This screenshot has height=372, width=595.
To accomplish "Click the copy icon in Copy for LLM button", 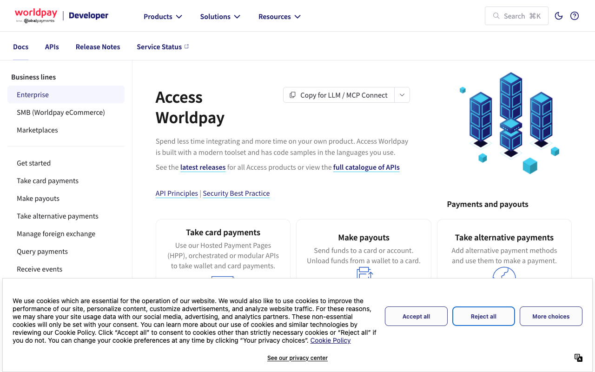I will [x=292, y=95].
